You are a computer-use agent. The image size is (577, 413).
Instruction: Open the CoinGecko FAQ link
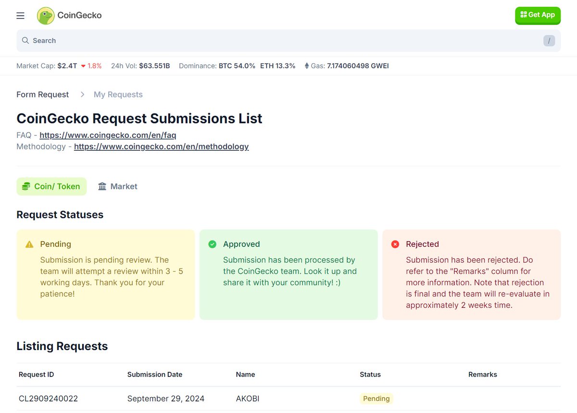108,135
